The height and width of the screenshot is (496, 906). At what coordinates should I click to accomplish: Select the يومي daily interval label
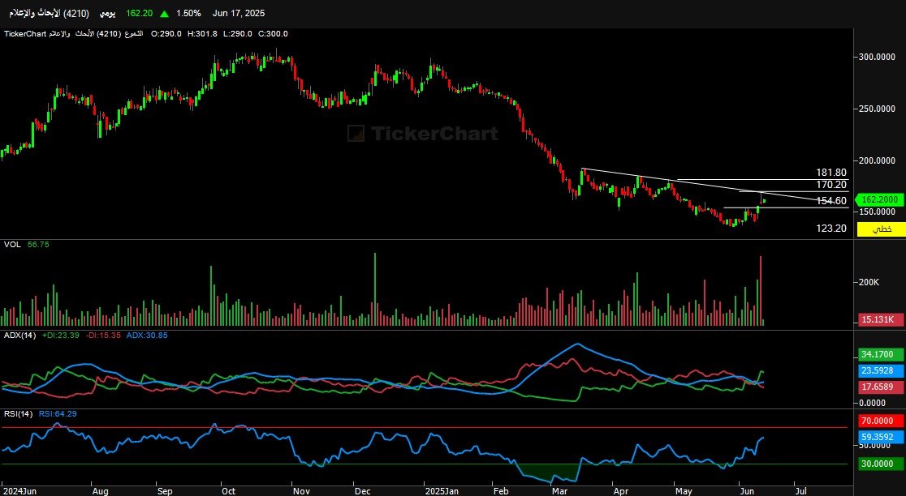pyautogui.click(x=107, y=13)
